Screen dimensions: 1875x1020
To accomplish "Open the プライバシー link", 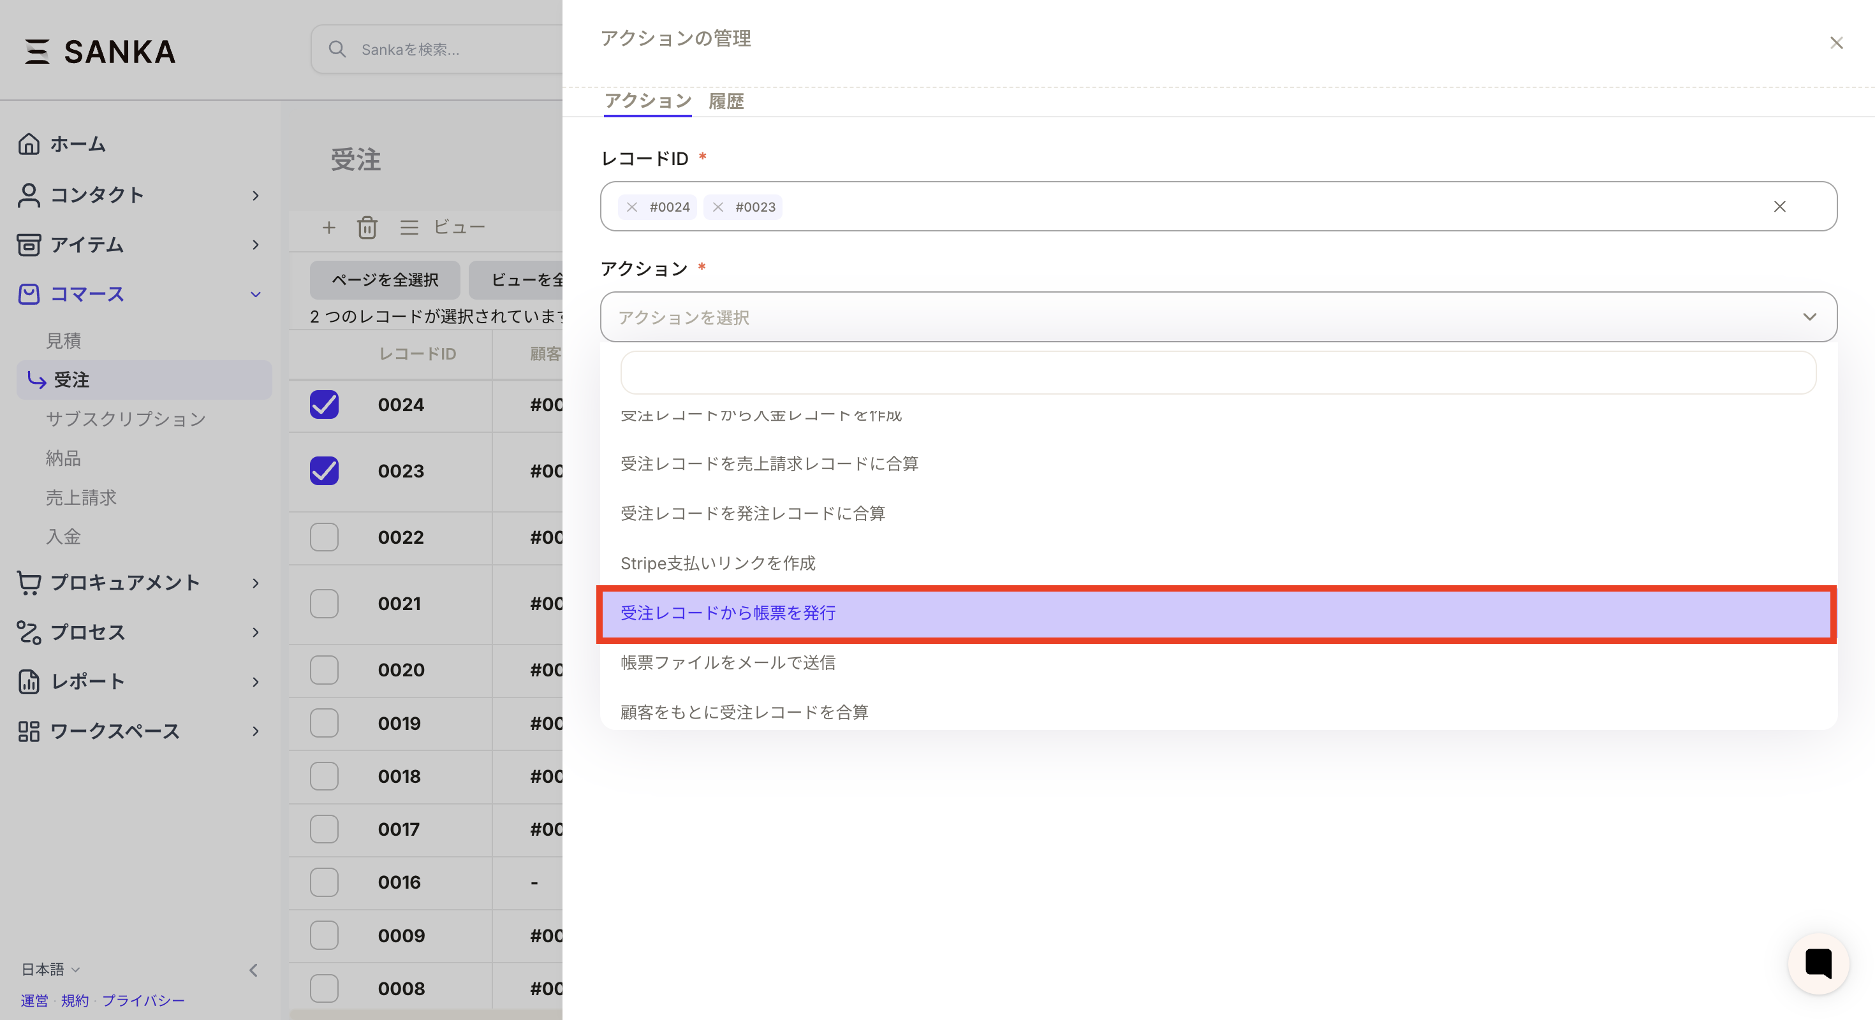I will pos(143,1000).
